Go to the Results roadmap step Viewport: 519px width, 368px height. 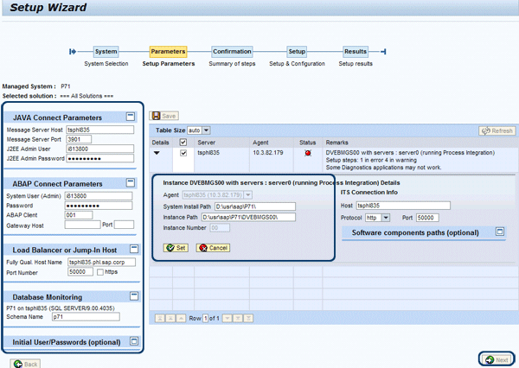356,52
